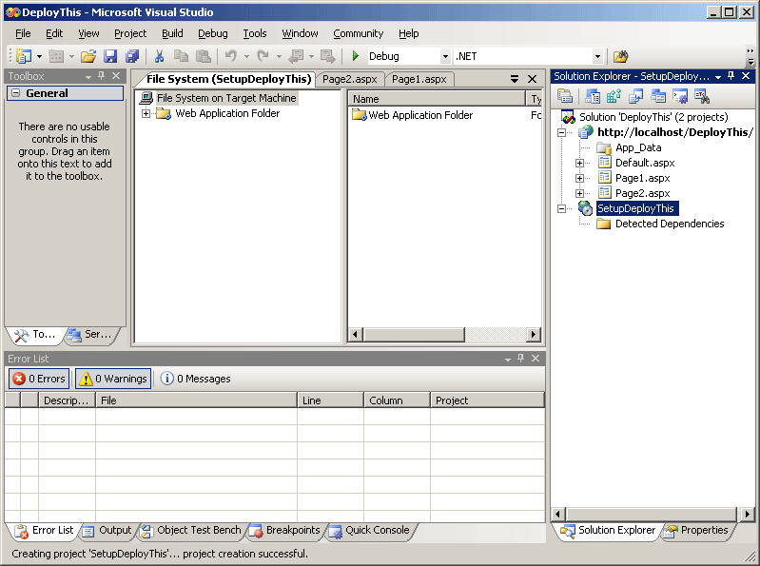This screenshot has width=760, height=566.
Task: Click the Copy toolbar icon
Action: [181, 56]
